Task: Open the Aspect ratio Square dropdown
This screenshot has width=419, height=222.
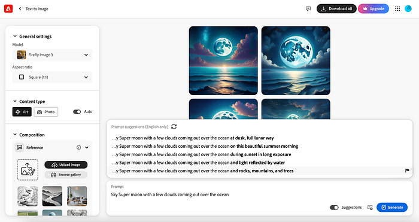Action: (x=53, y=77)
